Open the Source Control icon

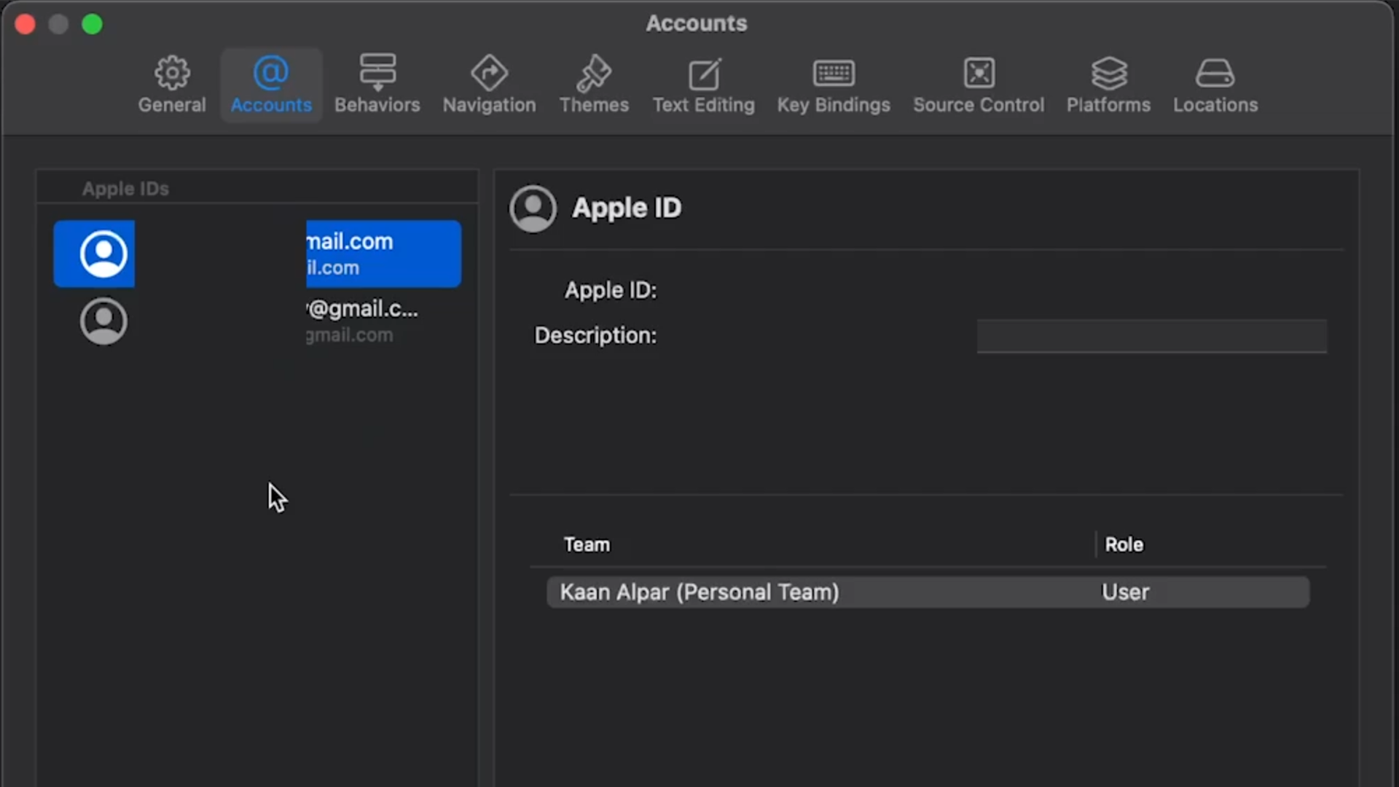[x=979, y=73]
